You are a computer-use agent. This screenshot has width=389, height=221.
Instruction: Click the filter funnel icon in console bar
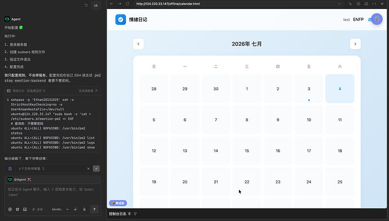click(x=135, y=214)
